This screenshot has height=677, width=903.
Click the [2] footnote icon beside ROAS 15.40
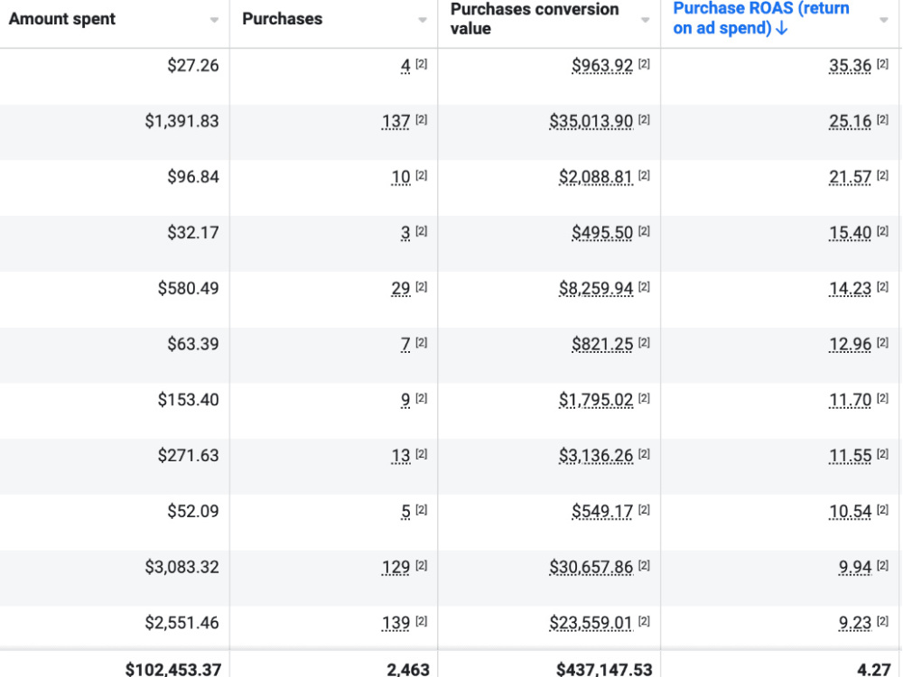click(x=882, y=231)
